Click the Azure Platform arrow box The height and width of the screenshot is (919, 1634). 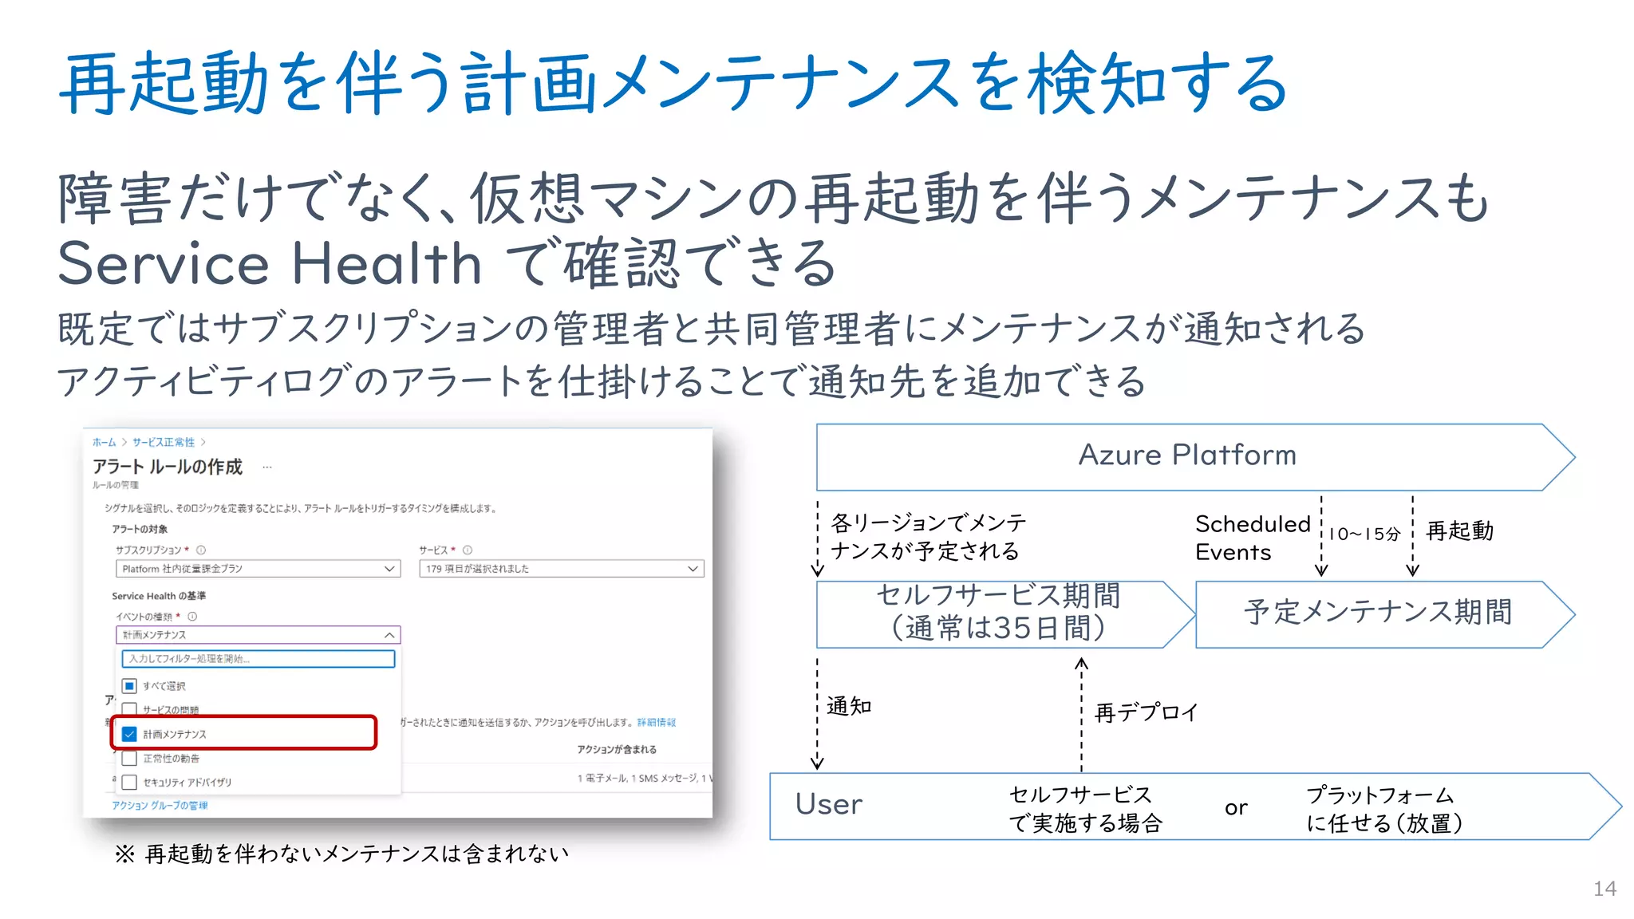point(1195,456)
